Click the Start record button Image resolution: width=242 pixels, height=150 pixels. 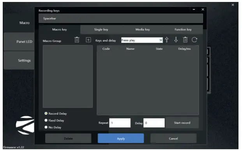coord(182,123)
